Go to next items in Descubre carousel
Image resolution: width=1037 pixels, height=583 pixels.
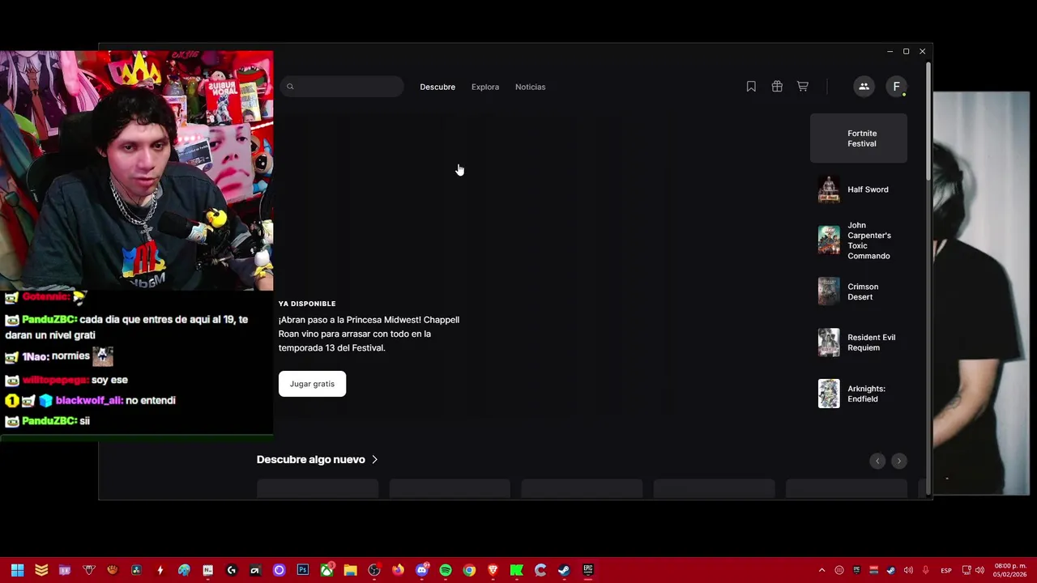[898, 461]
